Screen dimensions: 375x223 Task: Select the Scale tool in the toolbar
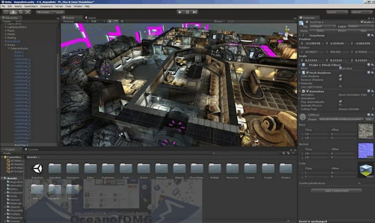click(28, 12)
